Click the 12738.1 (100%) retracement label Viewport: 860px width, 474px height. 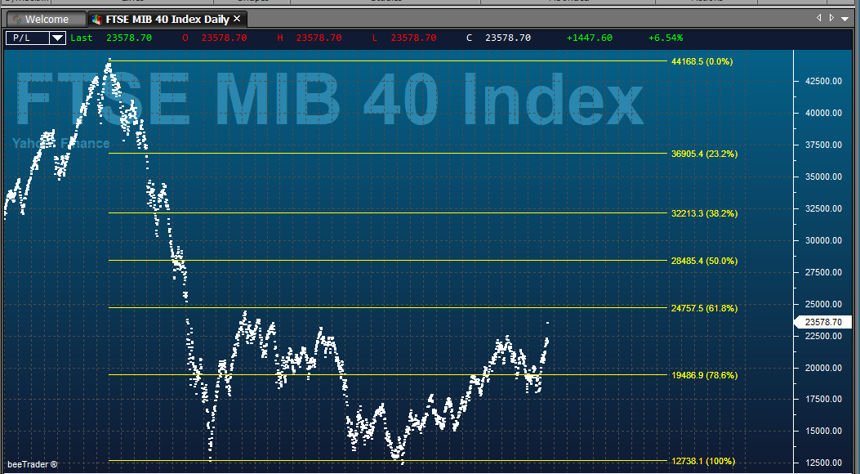click(703, 462)
